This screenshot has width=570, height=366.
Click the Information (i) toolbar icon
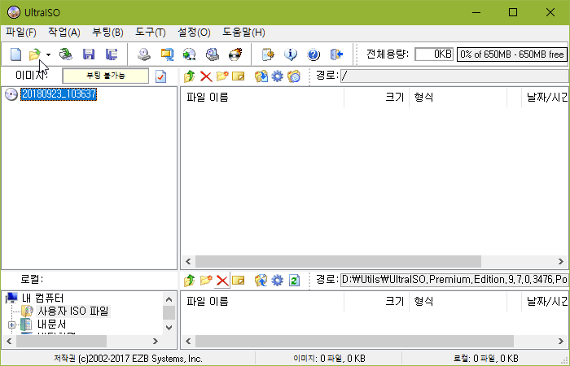[291, 54]
